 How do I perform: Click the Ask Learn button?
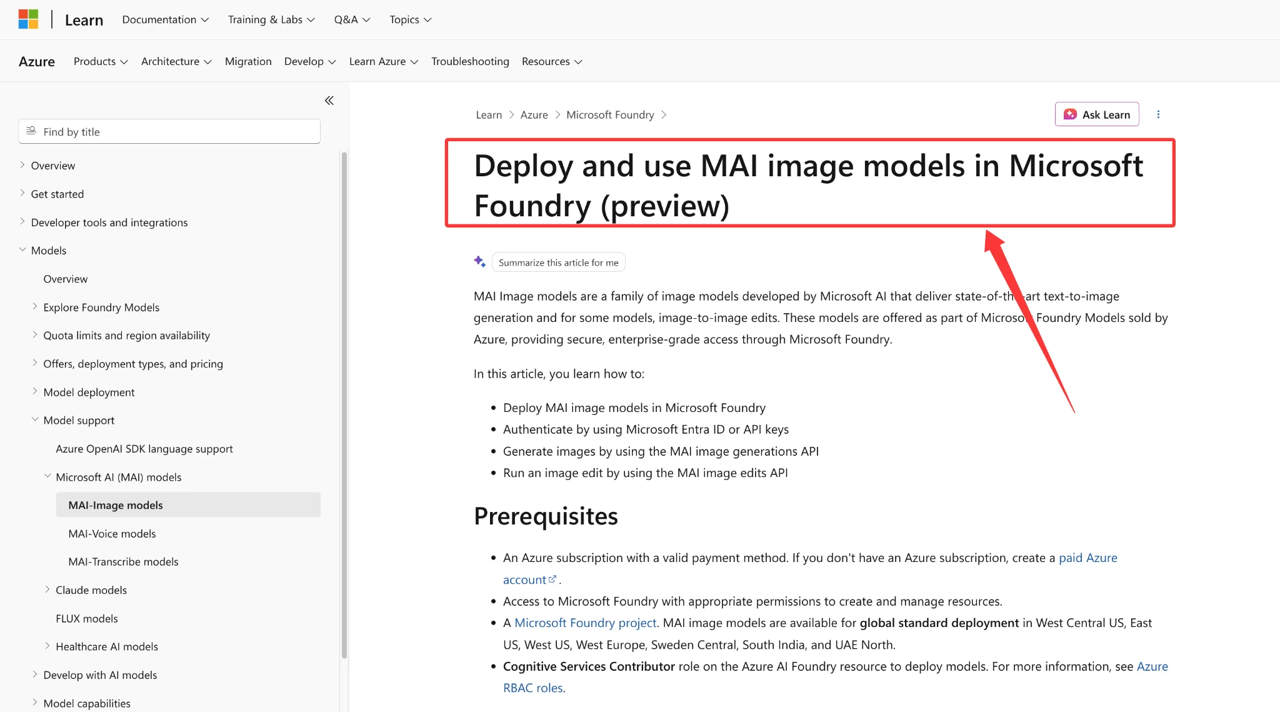[x=1097, y=114]
